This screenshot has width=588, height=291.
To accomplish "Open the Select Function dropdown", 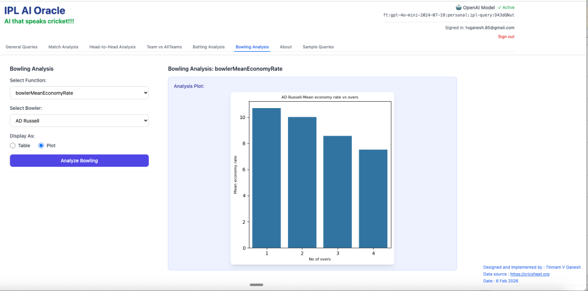I will click(x=79, y=93).
